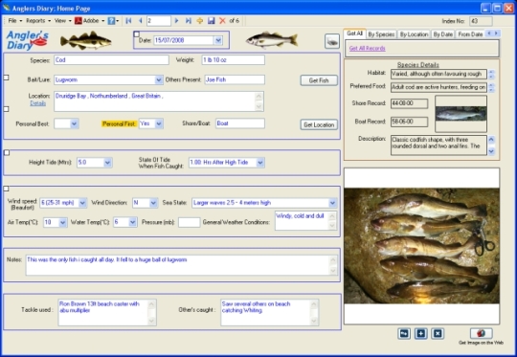Switch to the By Location tab
This screenshot has height=357, width=517.
click(414, 34)
